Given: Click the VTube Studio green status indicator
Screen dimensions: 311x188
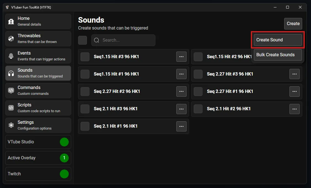Looking at the screenshot, I should (64, 142).
